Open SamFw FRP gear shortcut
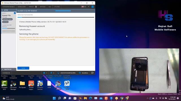 point(58,85)
